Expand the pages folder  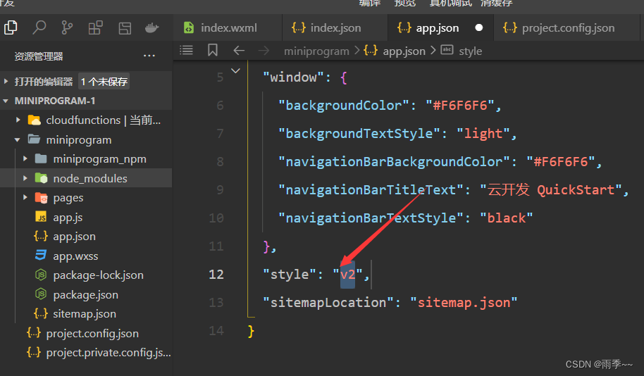point(25,197)
